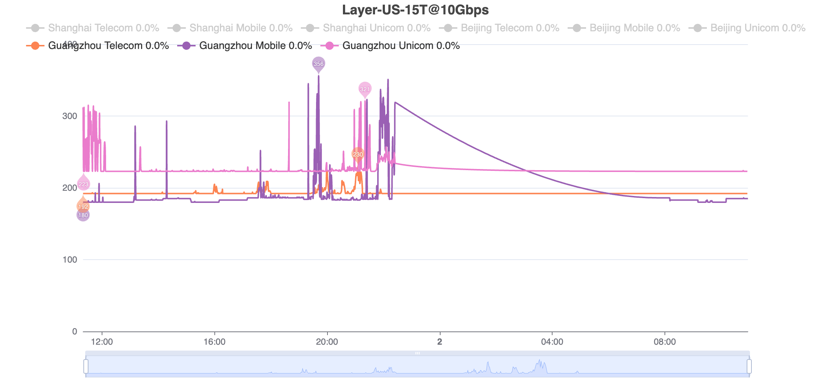Viewport: 831px width, 383px height.
Task: Click the orange 230 peak marker
Action: click(358, 154)
